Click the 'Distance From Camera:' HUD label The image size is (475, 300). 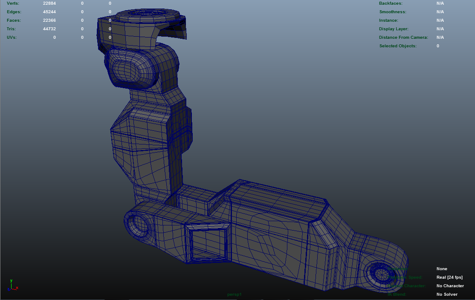[403, 37]
